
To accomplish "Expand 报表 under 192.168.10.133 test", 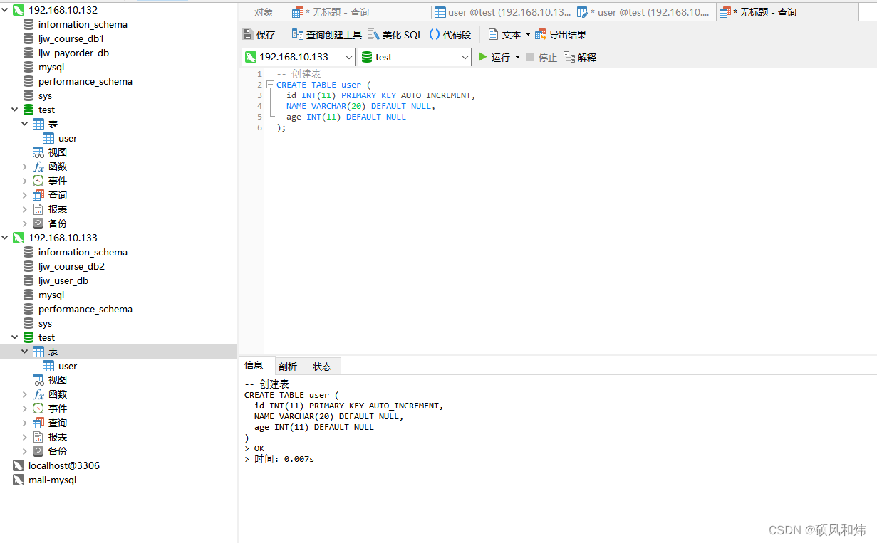I will [25, 437].
